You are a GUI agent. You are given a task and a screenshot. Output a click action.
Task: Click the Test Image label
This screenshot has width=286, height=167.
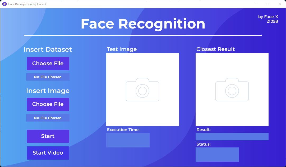pyautogui.click(x=122, y=49)
